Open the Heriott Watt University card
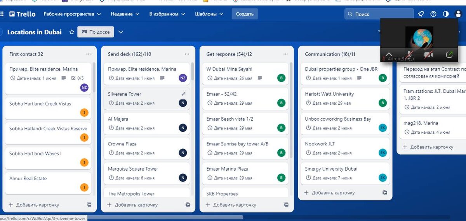 click(x=345, y=98)
